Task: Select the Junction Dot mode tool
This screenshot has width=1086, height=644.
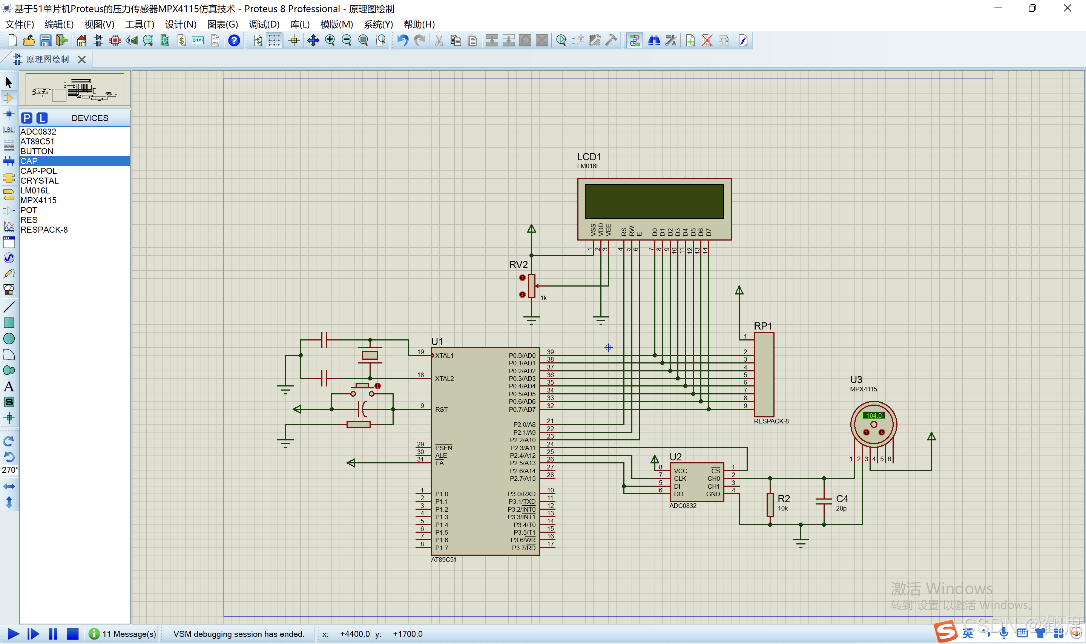Action: [x=9, y=114]
